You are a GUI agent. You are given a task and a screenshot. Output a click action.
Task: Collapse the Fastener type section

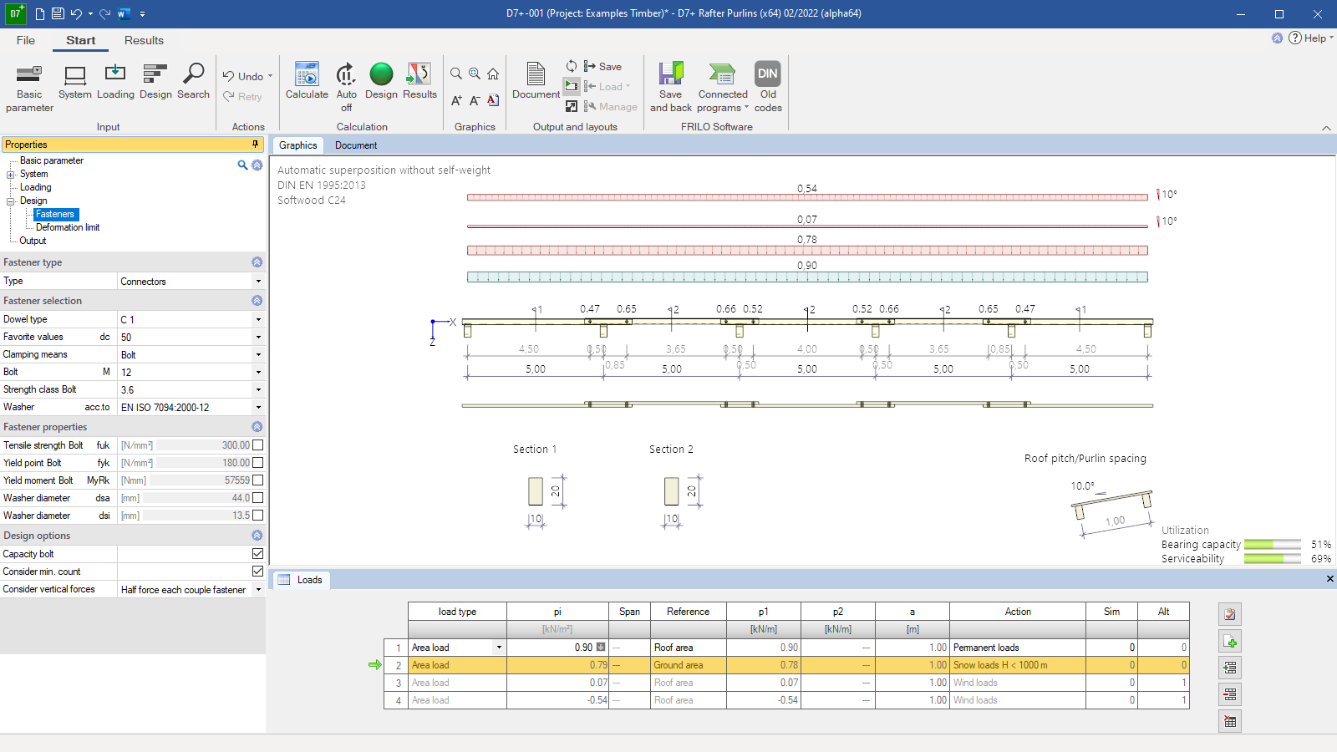pos(257,262)
